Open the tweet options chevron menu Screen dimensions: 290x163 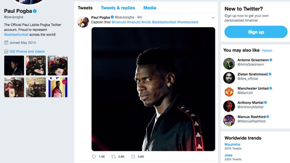point(213,17)
